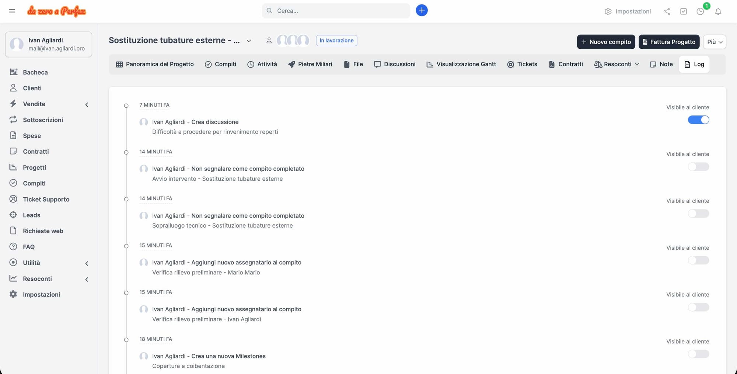Expand the project name dropdown chevron
This screenshot has width=737, height=374.
(249, 41)
